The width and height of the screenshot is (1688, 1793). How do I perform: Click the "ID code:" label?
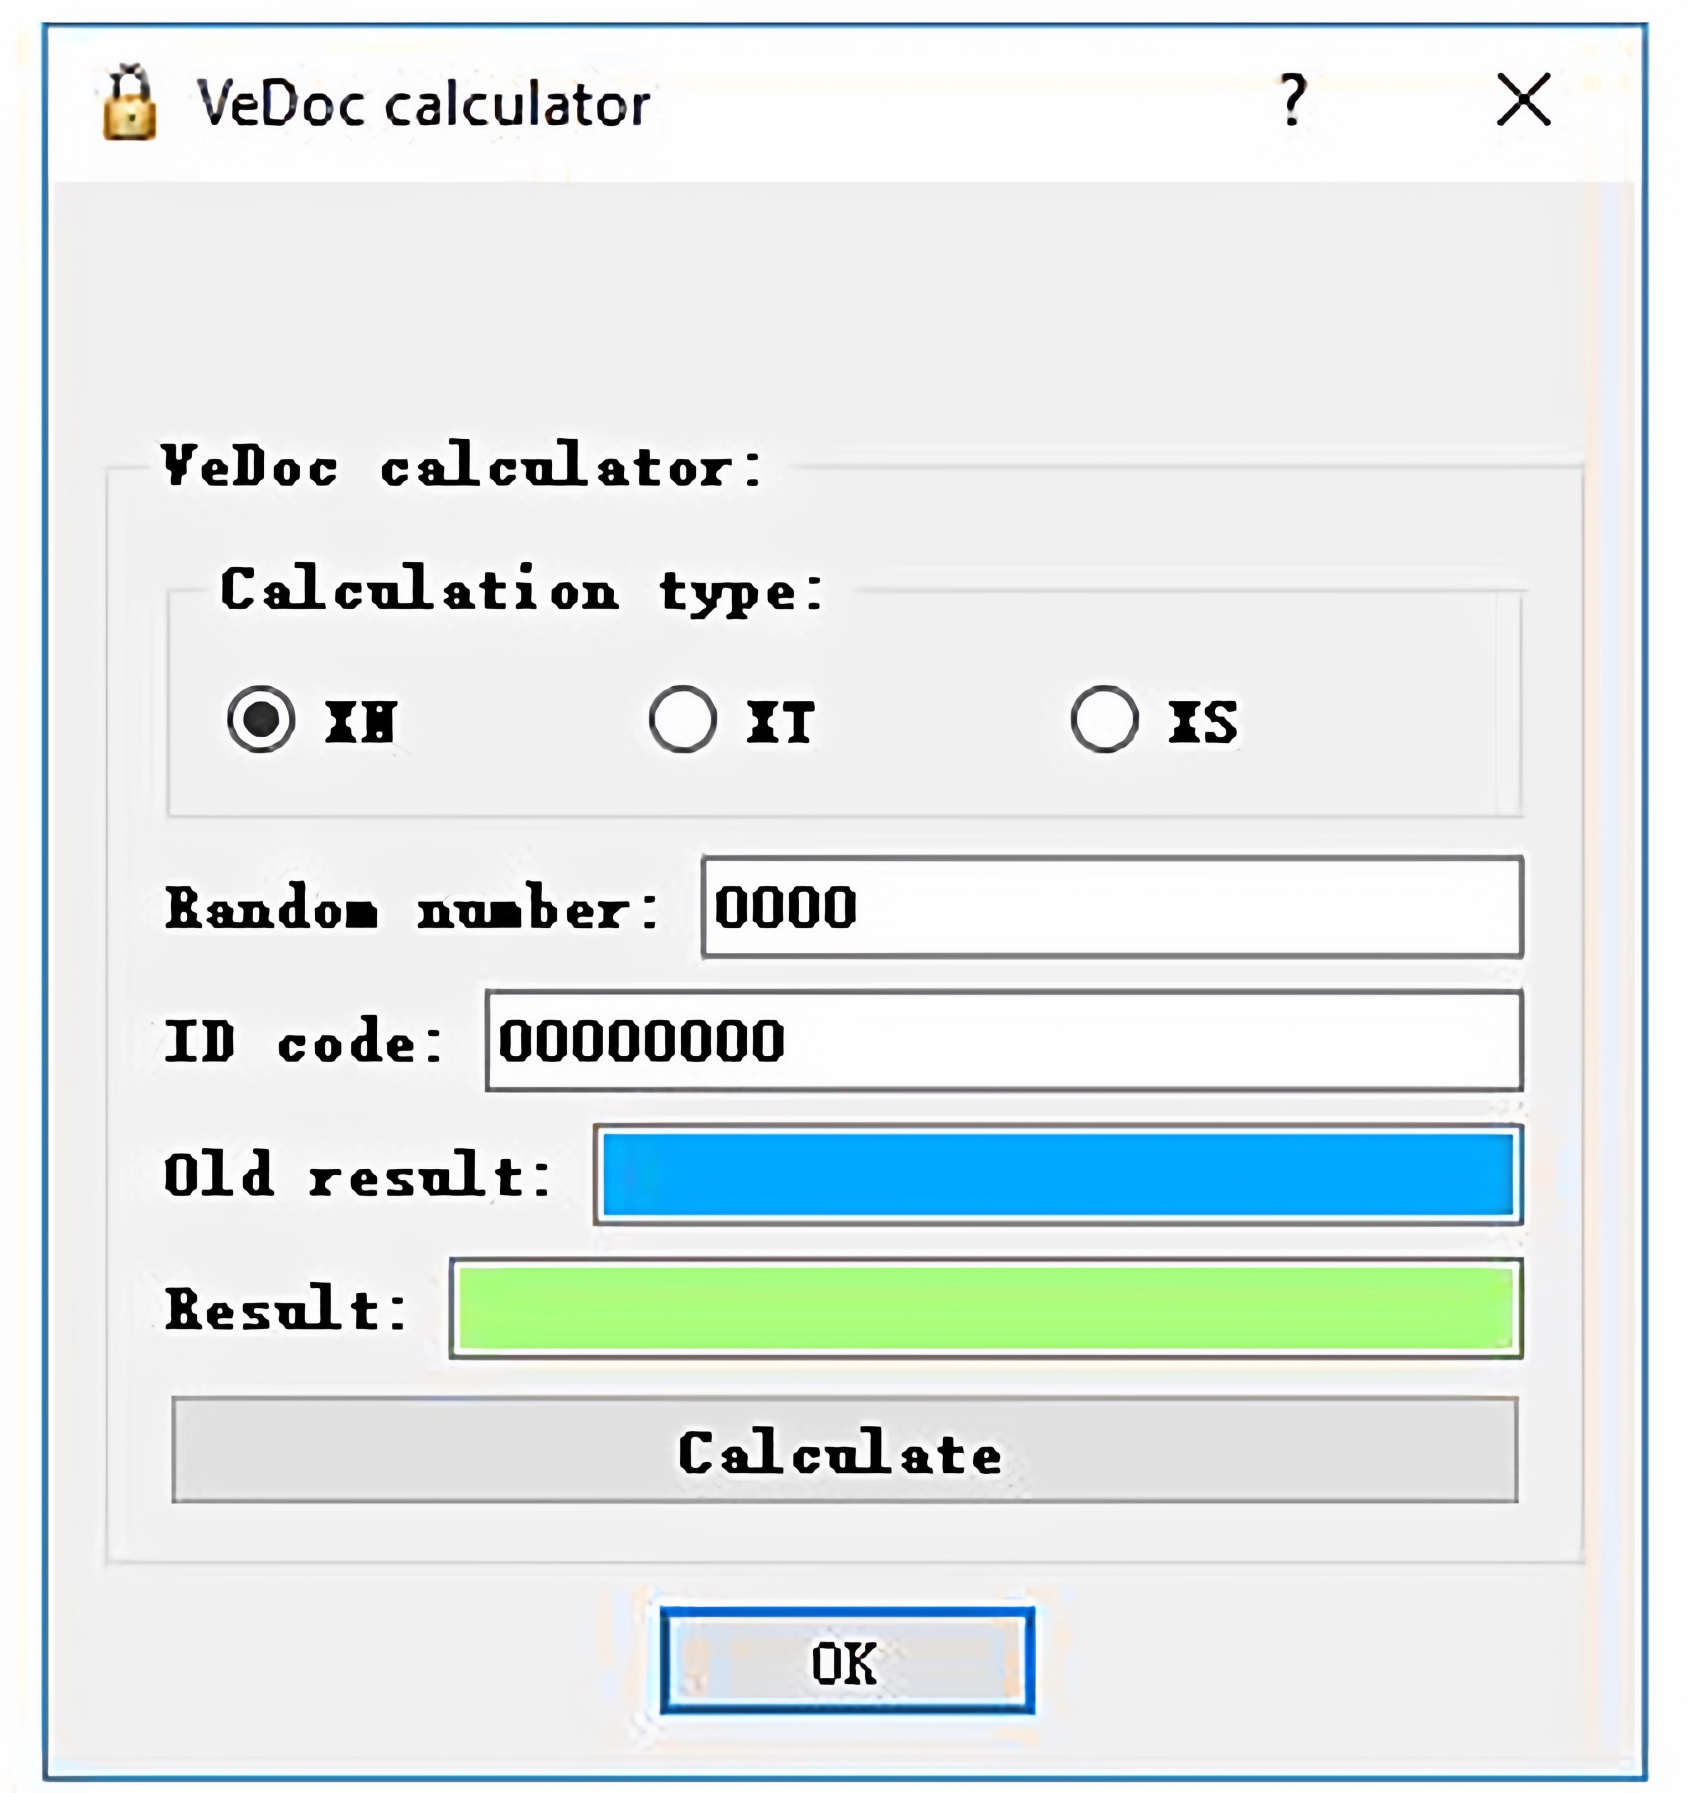[303, 1042]
